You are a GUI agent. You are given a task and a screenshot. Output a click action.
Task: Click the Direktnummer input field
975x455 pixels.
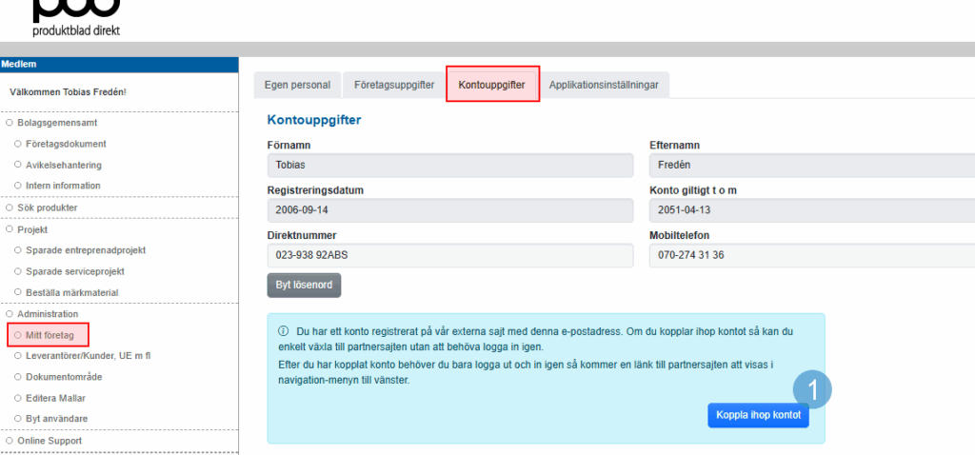pos(449,256)
